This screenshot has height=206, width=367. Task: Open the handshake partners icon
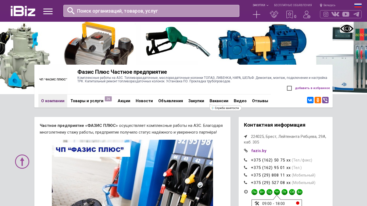(274, 14)
